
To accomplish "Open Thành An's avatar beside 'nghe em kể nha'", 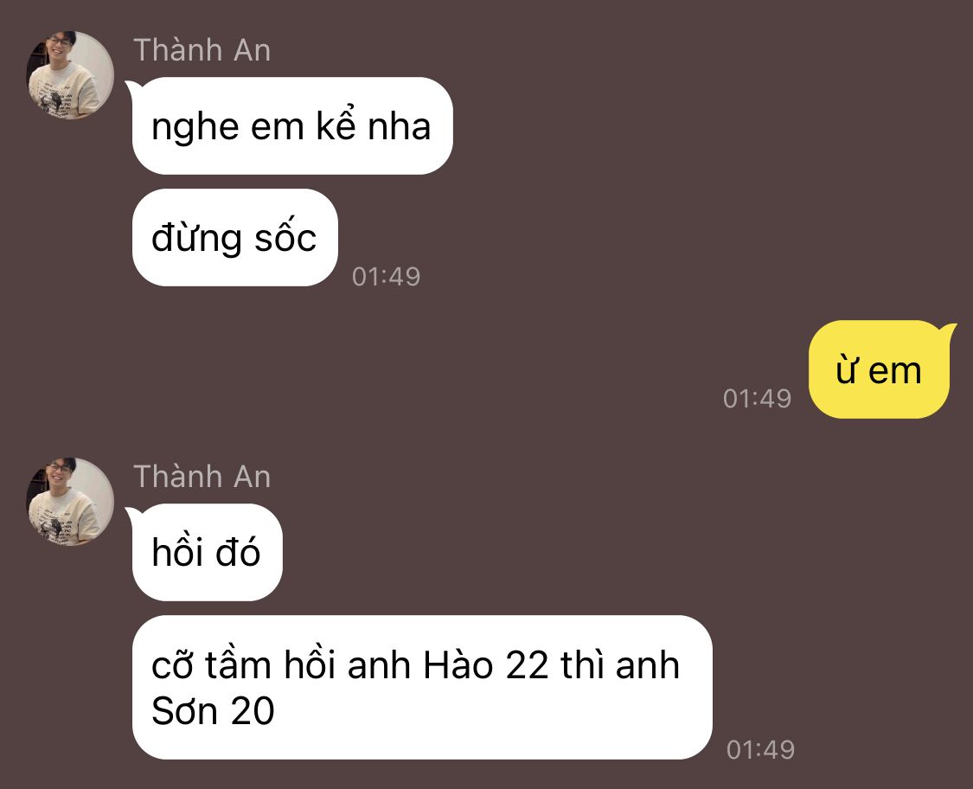I will (70, 75).
